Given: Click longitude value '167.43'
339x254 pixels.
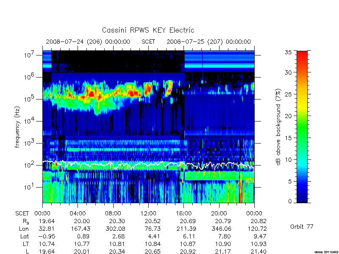Looking at the screenshot, I should point(80,229).
